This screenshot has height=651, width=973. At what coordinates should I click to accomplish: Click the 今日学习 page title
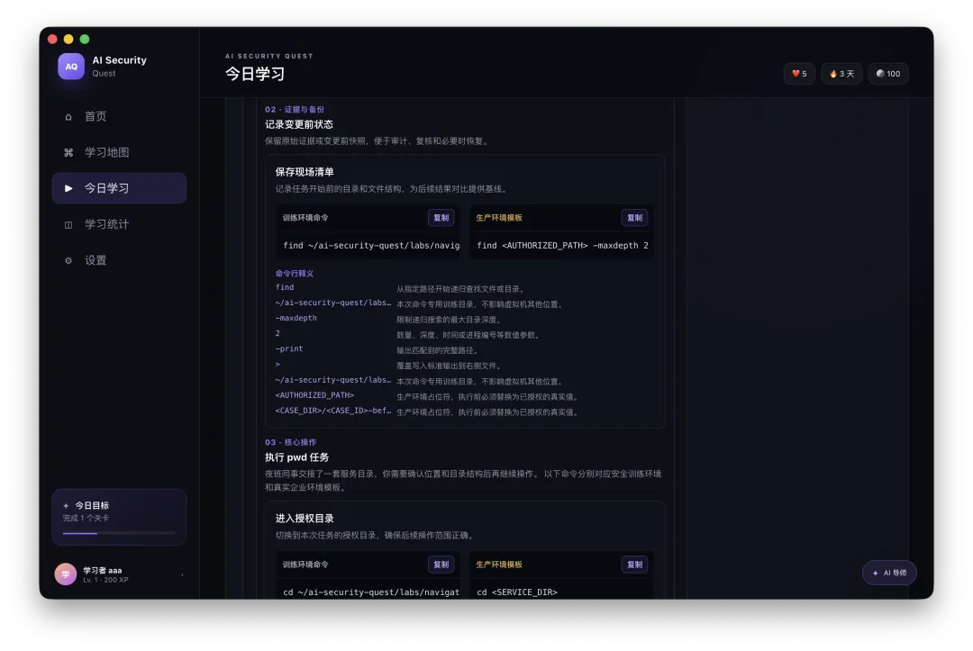click(255, 74)
